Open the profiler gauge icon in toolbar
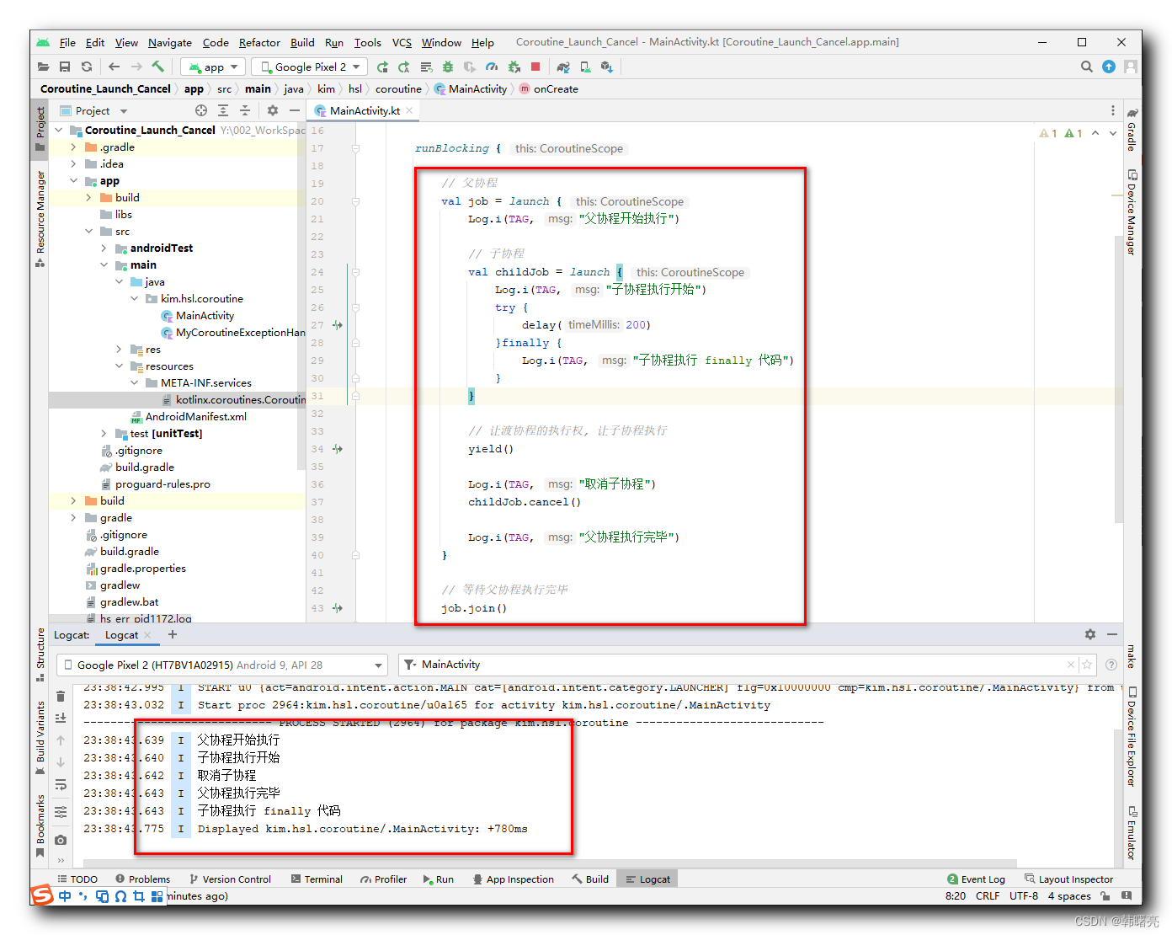Viewport: 1172px width, 935px height. [492, 67]
